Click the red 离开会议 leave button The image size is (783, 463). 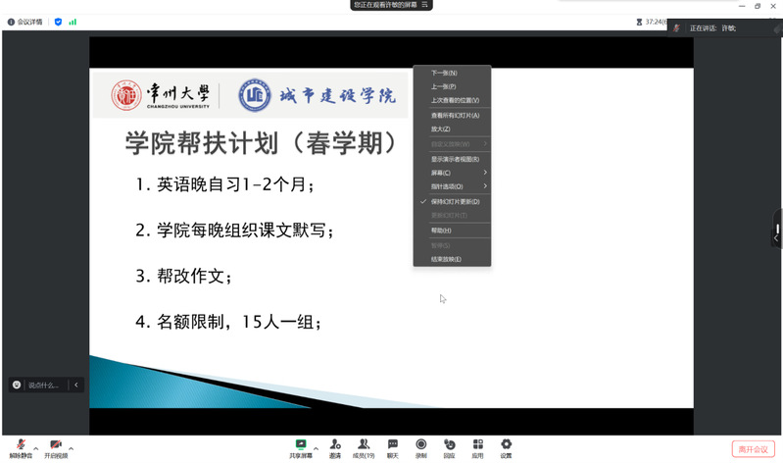coord(753,449)
